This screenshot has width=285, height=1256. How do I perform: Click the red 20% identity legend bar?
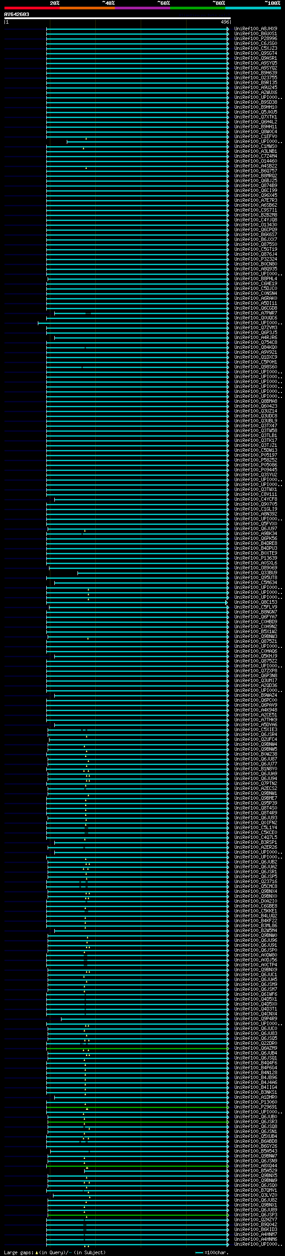tap(32, 8)
